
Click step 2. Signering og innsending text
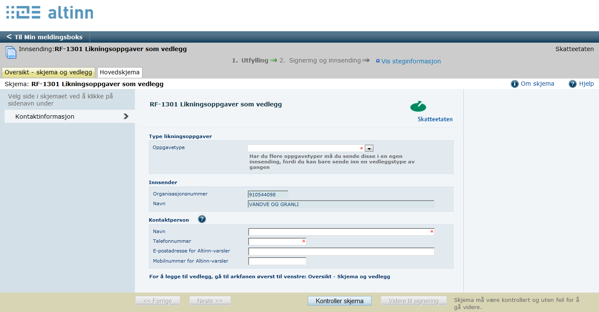click(320, 60)
